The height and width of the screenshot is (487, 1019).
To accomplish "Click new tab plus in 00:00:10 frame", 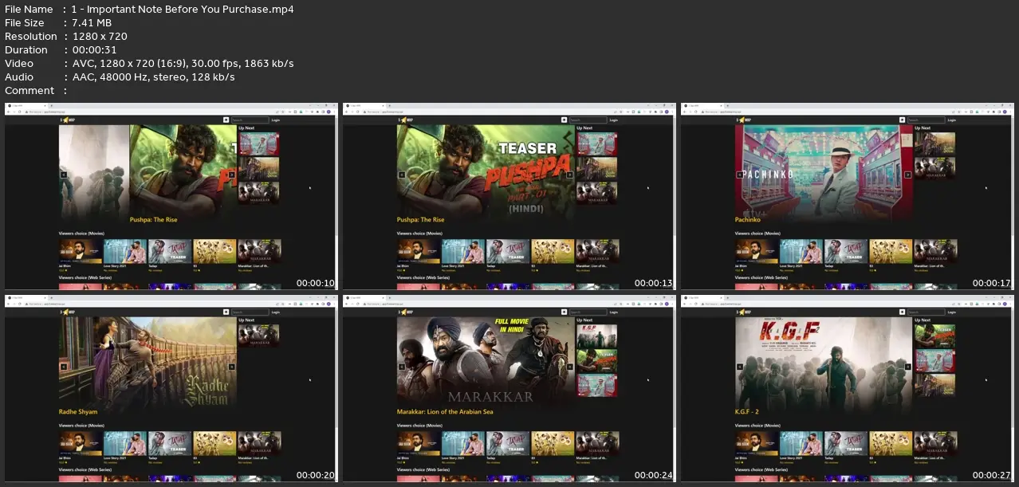I will (x=52, y=106).
